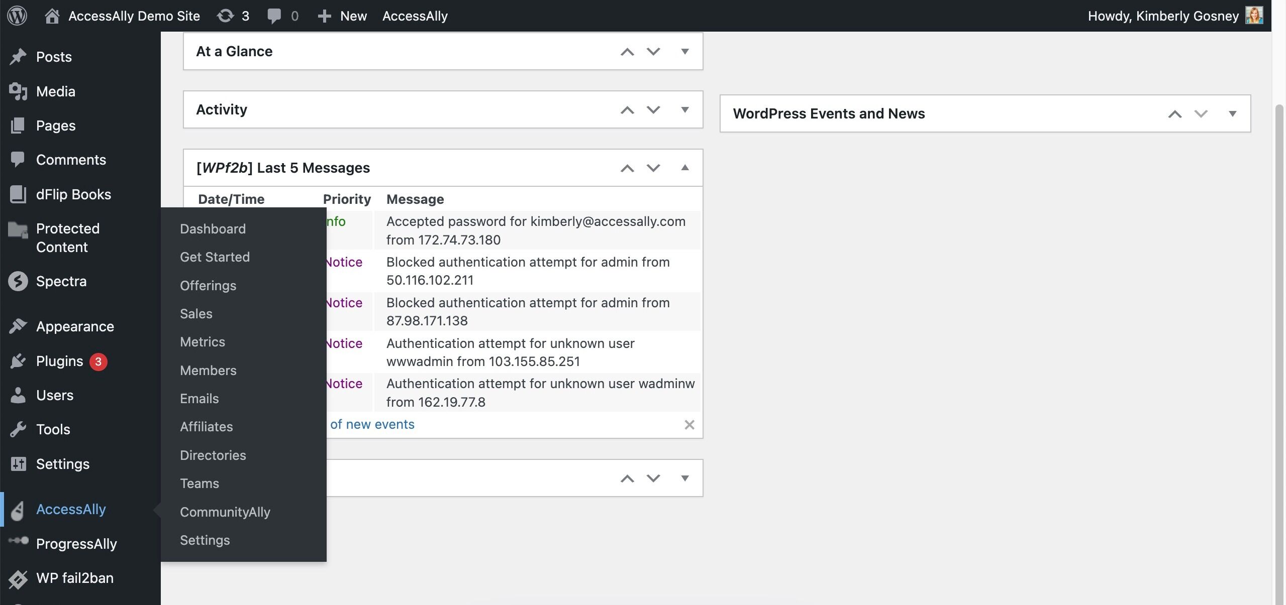Image resolution: width=1286 pixels, height=605 pixels.
Task: Open Offerings in the AccessAlly submenu
Action: [x=208, y=286]
